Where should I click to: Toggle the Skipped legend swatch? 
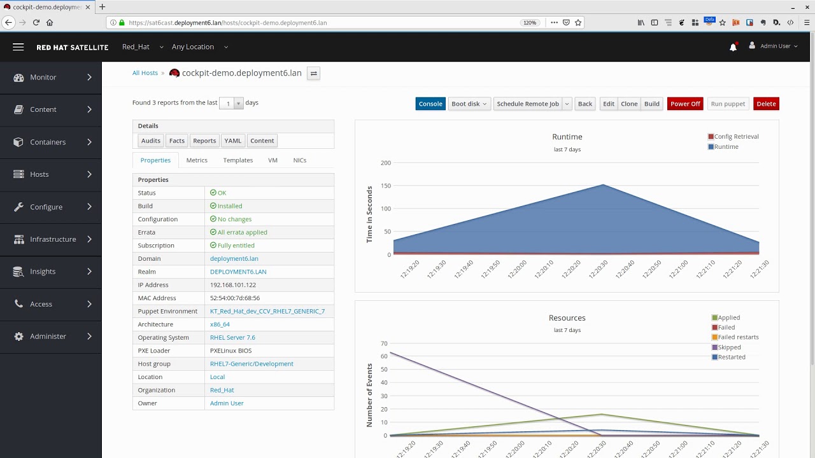pyautogui.click(x=714, y=347)
